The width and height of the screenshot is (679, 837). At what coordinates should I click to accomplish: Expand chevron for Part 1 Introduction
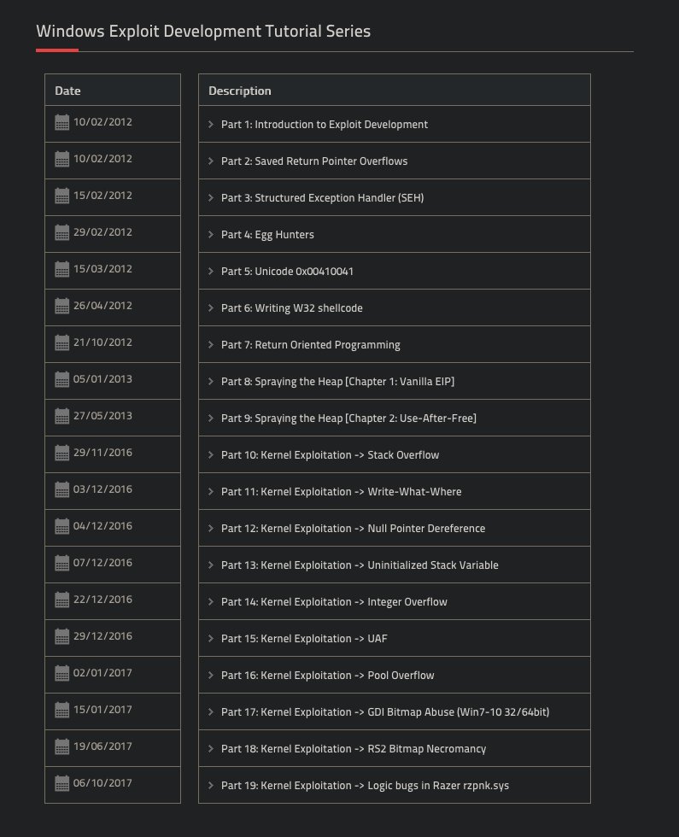[x=211, y=125]
